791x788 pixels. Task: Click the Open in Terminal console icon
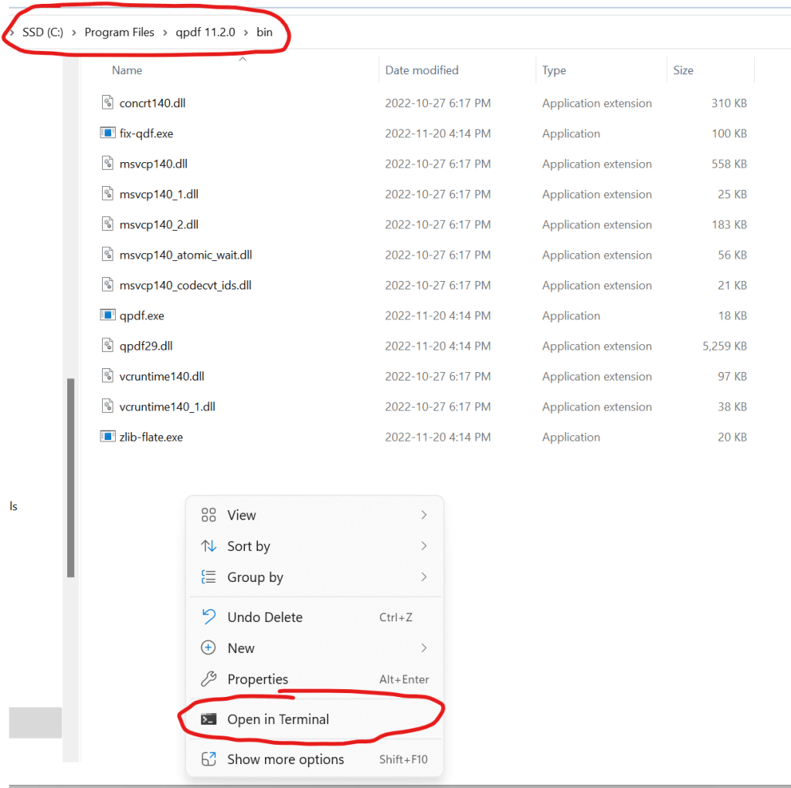[x=209, y=719]
